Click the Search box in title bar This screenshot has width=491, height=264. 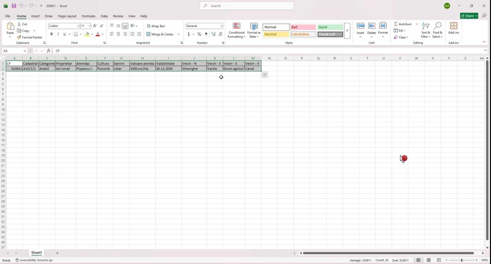click(247, 5)
